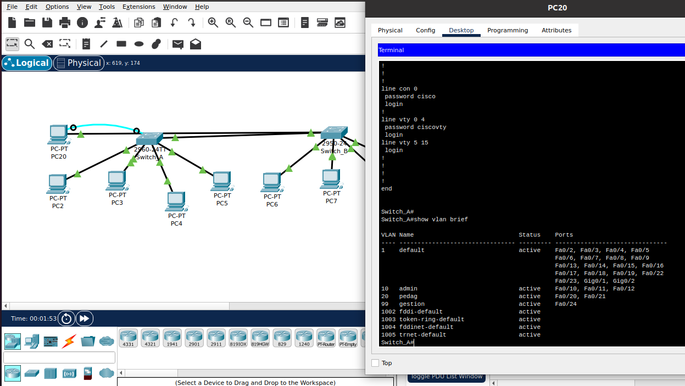Switch to the Programming tab
The width and height of the screenshot is (685, 386).
pos(508,30)
